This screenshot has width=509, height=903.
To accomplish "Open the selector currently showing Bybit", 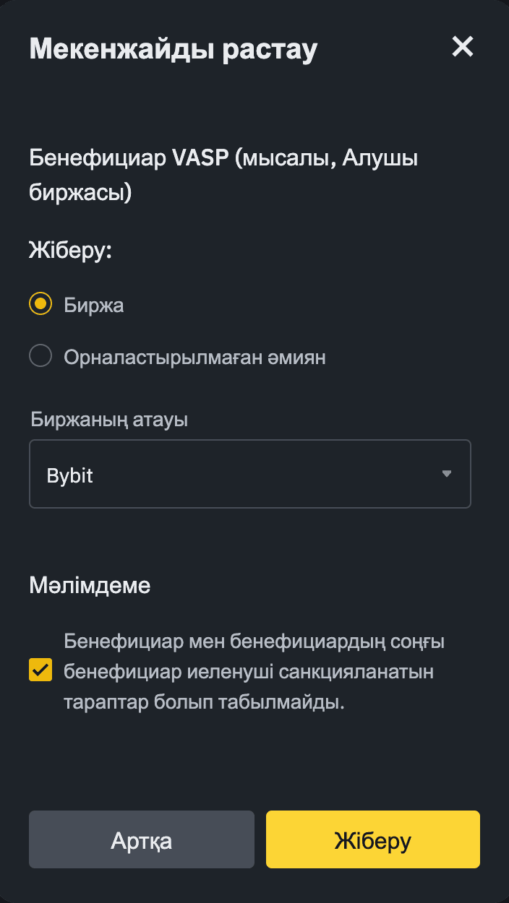I will (x=249, y=474).
